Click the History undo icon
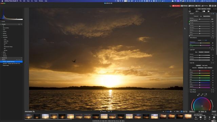 point(17,60)
